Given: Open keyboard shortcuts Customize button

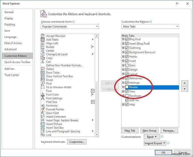Looking at the screenshot, I should point(77,142).
